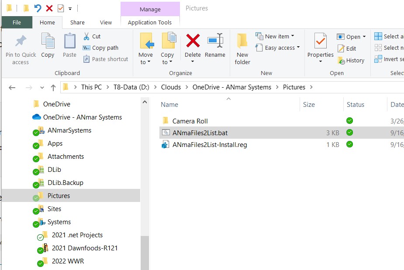Open the recent locations dropdown chevron
The image size is (404, 270).
(42, 88)
